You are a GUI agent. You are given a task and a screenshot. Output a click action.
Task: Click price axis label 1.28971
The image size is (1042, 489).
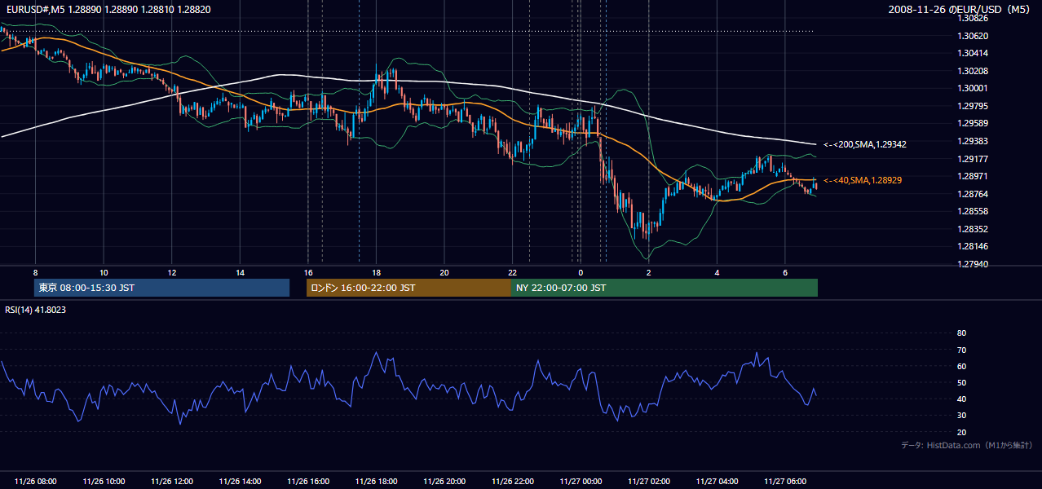(974, 176)
